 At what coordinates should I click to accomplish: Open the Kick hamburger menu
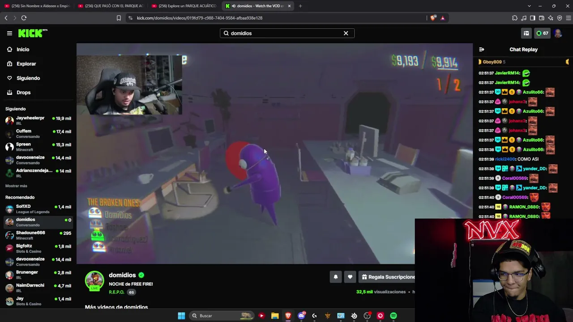pyautogui.click(x=9, y=33)
